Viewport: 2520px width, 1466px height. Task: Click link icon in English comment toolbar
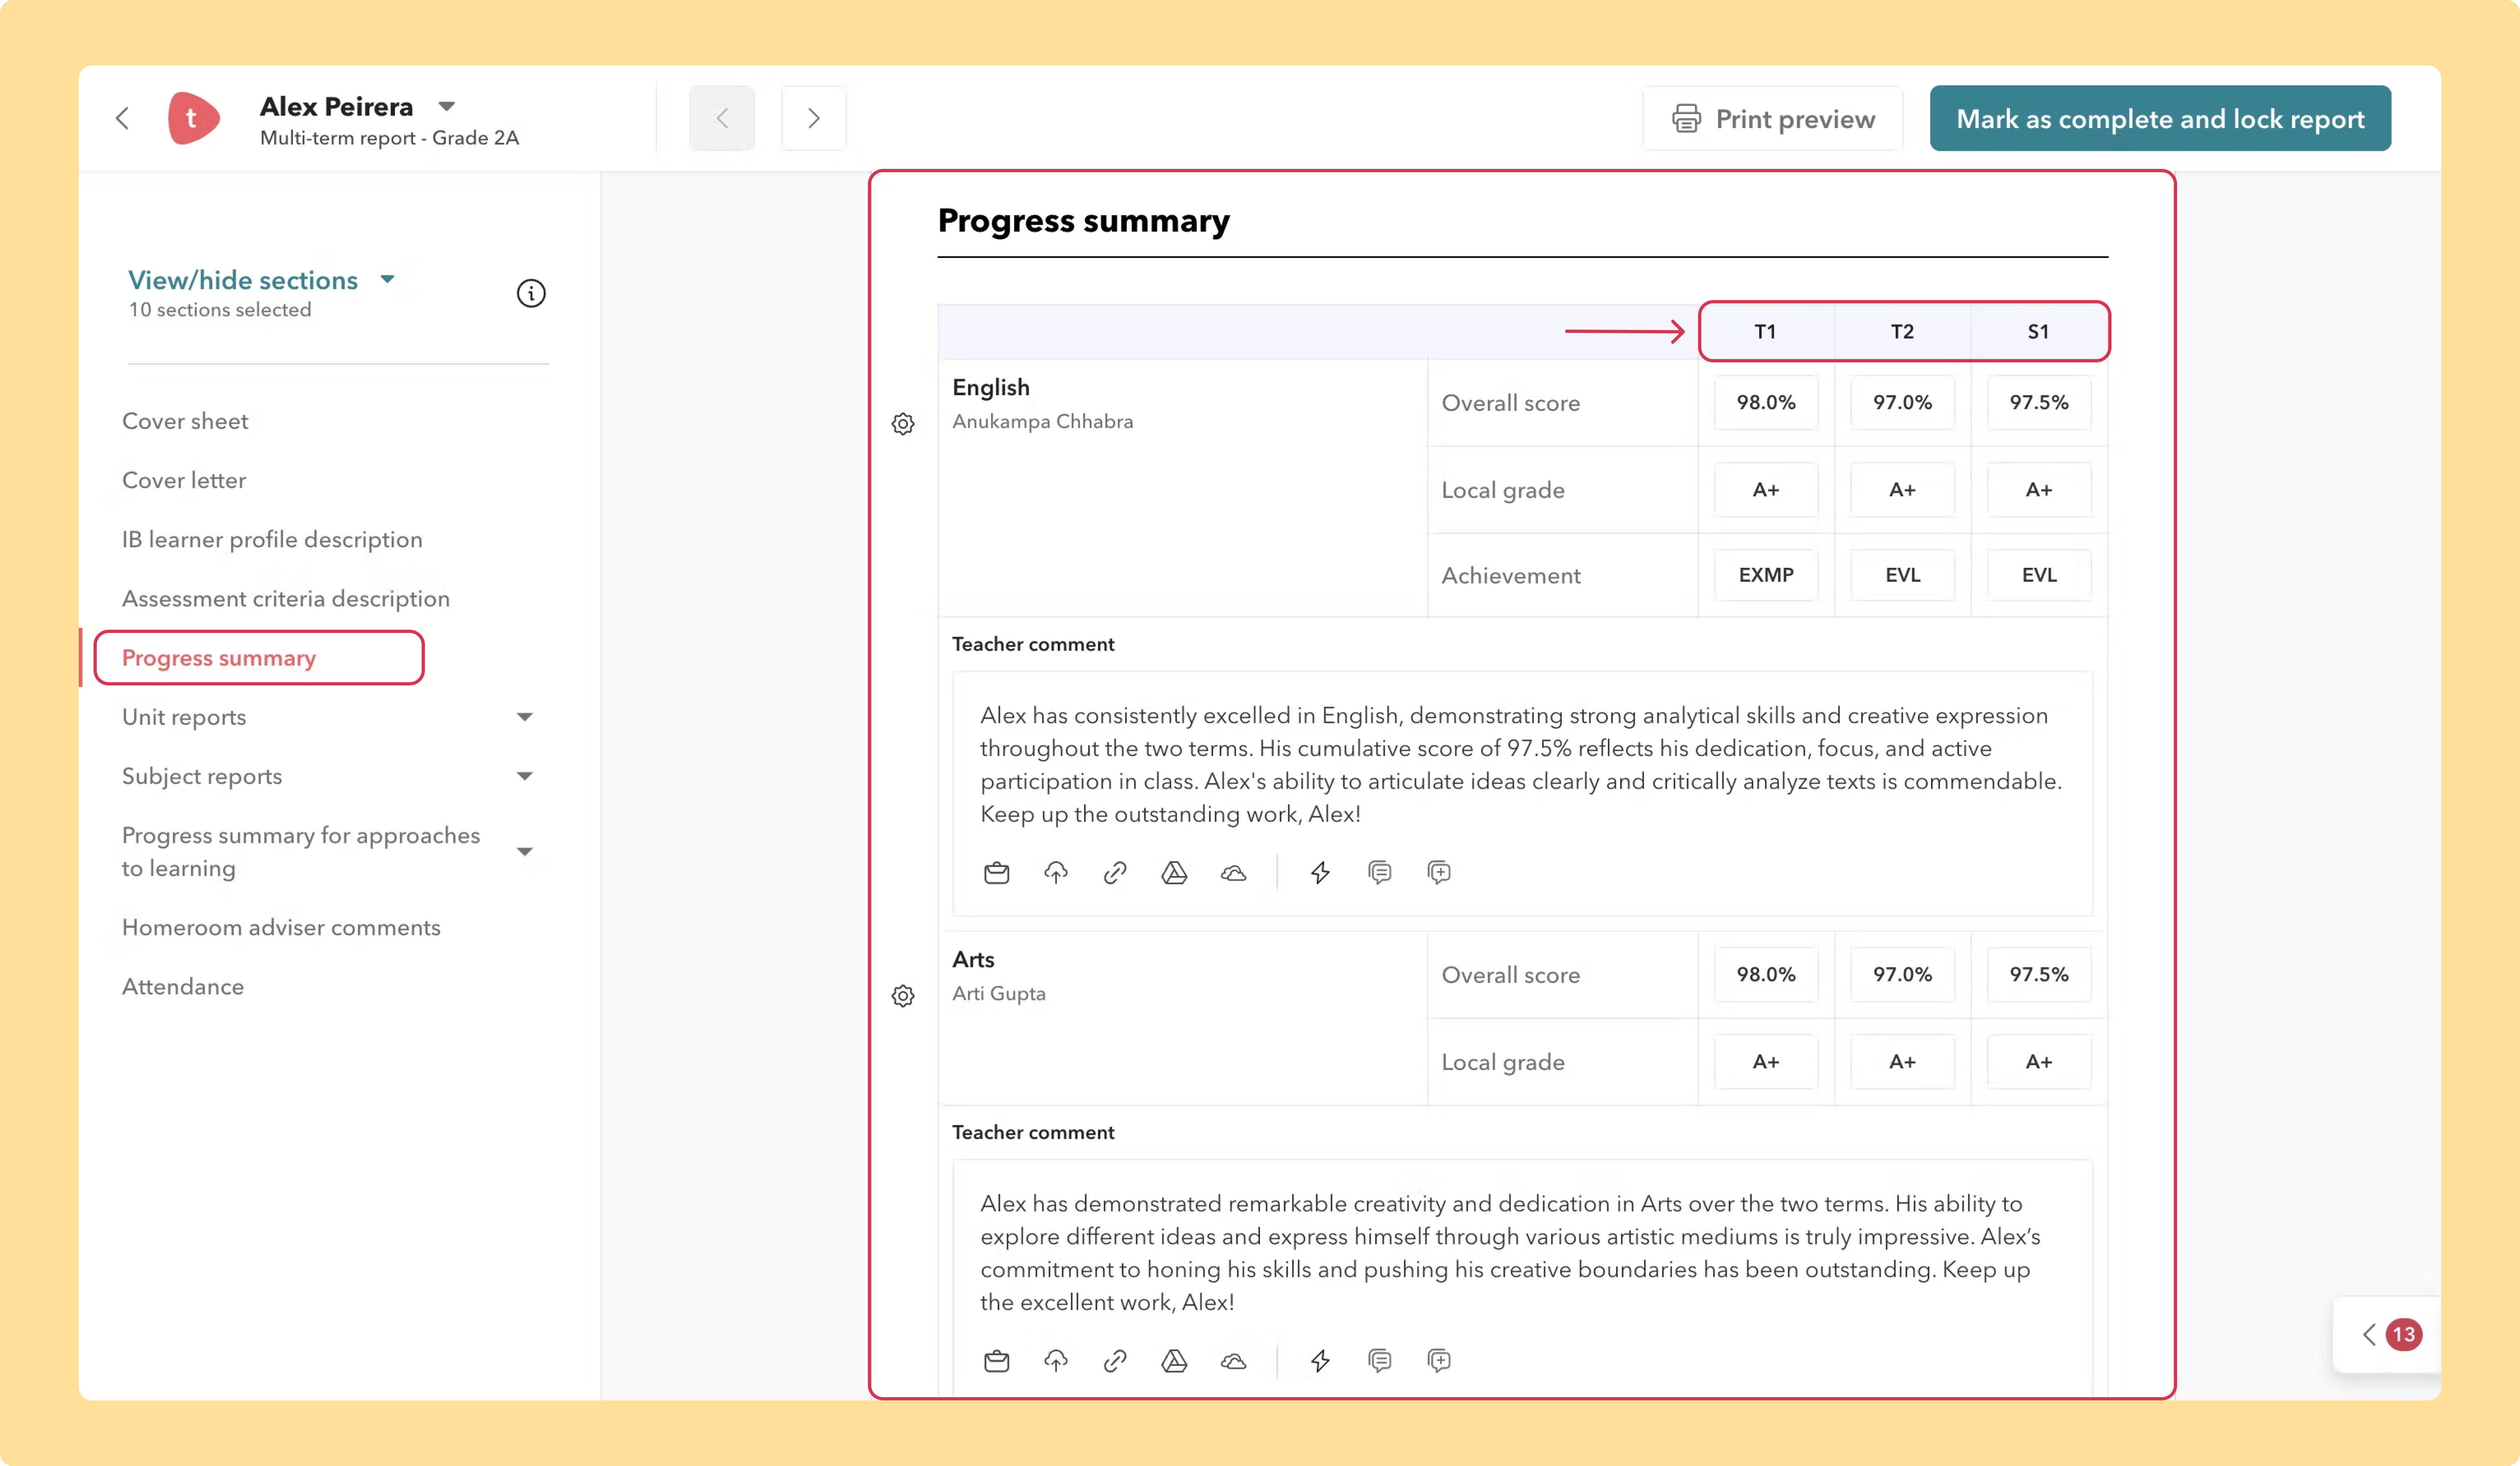coord(1115,872)
